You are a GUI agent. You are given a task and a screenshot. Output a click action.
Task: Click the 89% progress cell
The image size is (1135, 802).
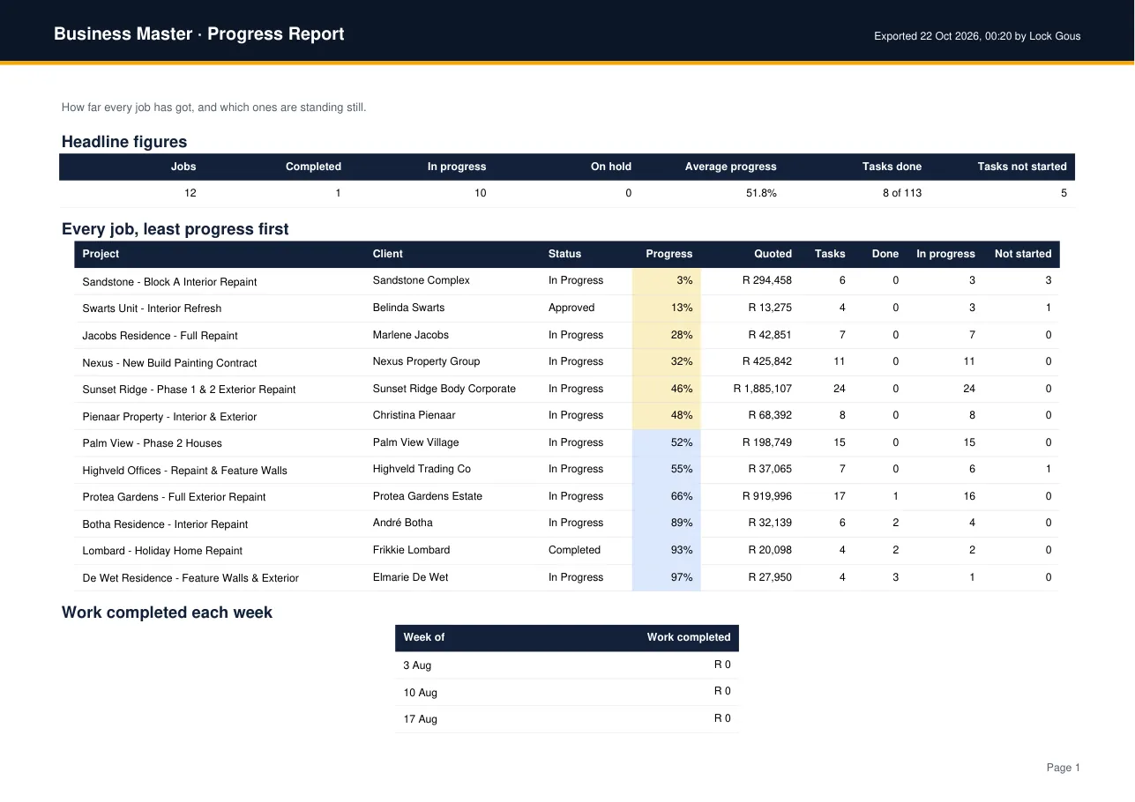click(x=667, y=524)
